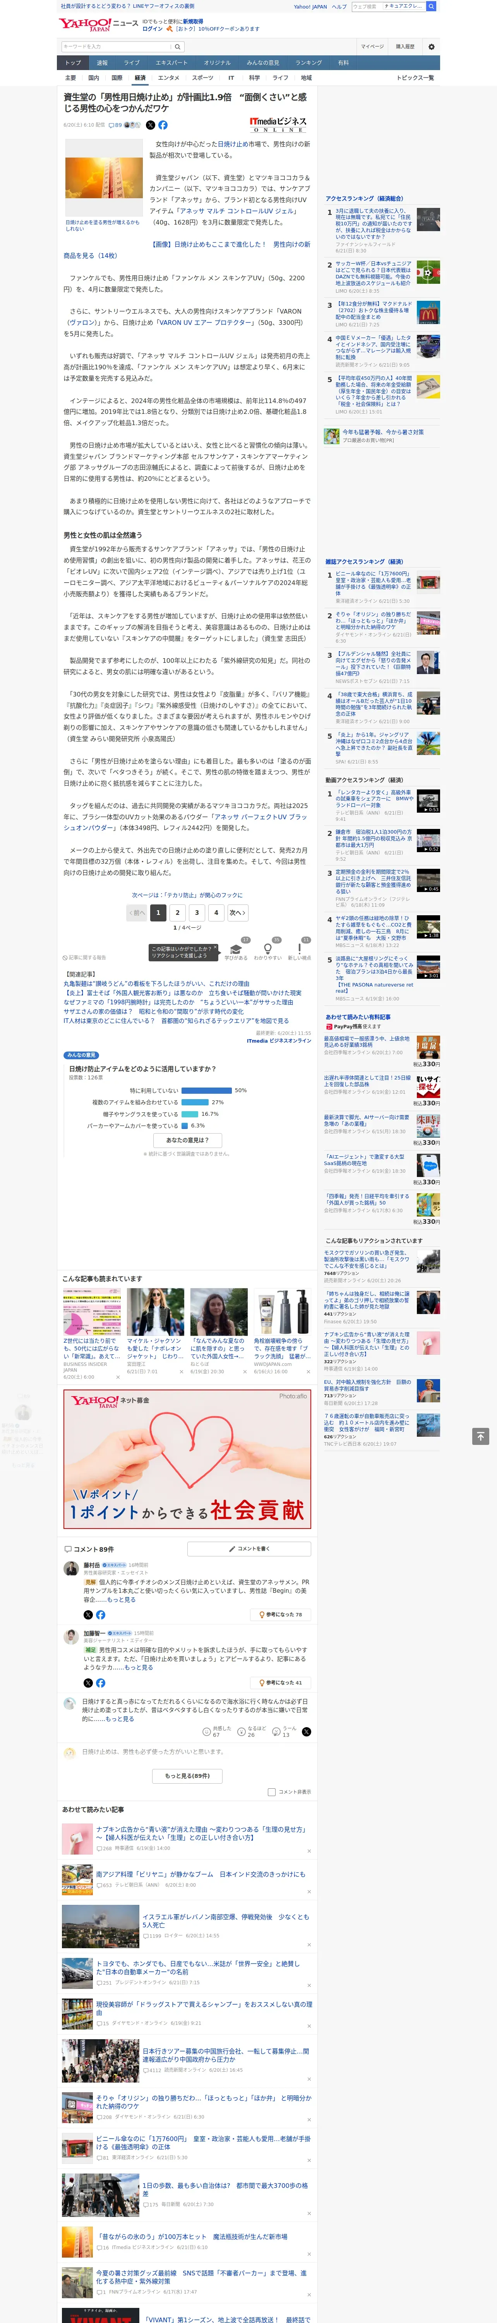Screen dimensions: 497x2323
Task: Open the article comment count (89) icon
Action: pos(115,125)
